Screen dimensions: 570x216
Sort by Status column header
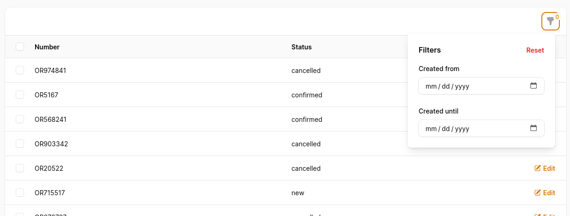point(301,47)
